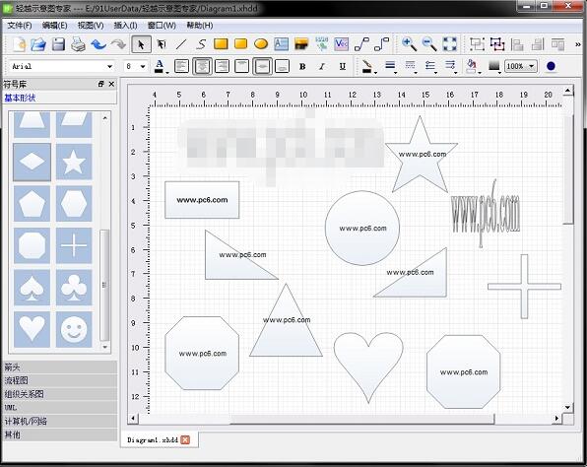Click the print icon in toolbar

click(x=78, y=44)
